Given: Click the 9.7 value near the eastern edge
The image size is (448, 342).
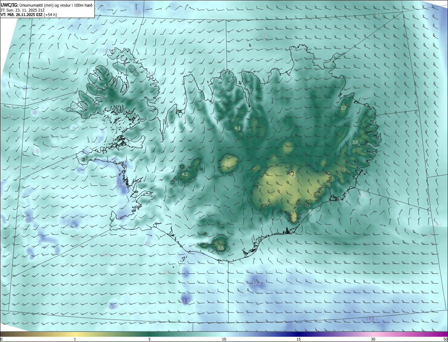Looking at the screenshot, I should pyautogui.click(x=439, y=226).
